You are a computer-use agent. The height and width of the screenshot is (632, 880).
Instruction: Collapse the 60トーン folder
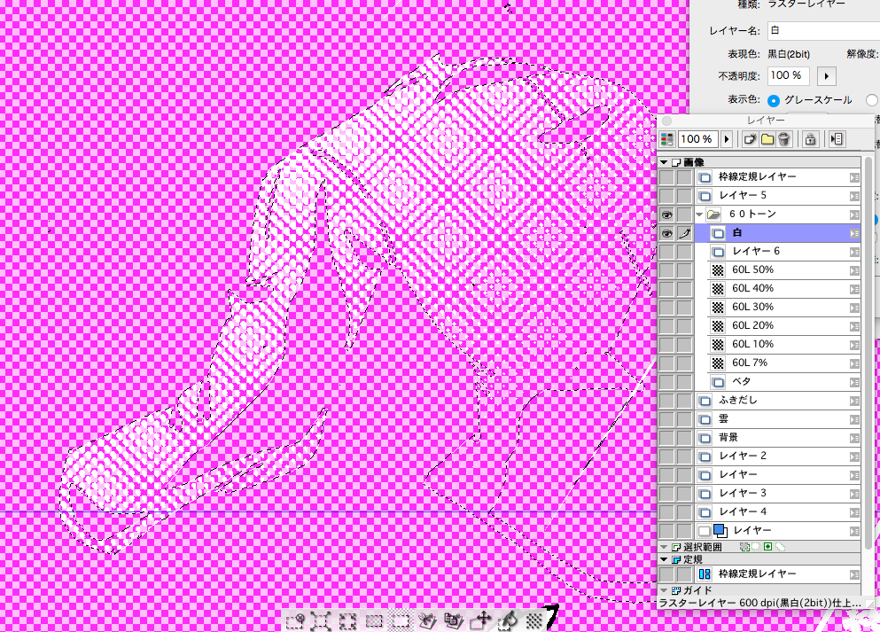click(x=699, y=215)
